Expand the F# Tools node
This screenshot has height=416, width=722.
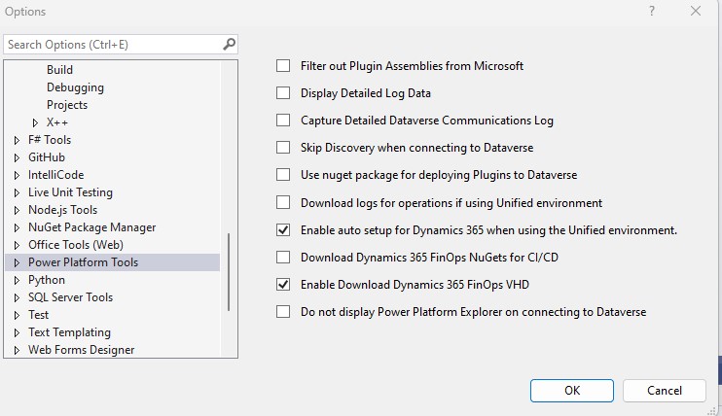pos(18,140)
